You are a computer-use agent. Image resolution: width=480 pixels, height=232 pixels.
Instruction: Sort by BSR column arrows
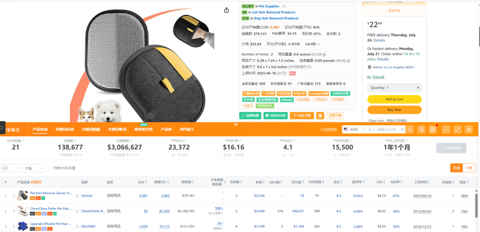coord(146,182)
